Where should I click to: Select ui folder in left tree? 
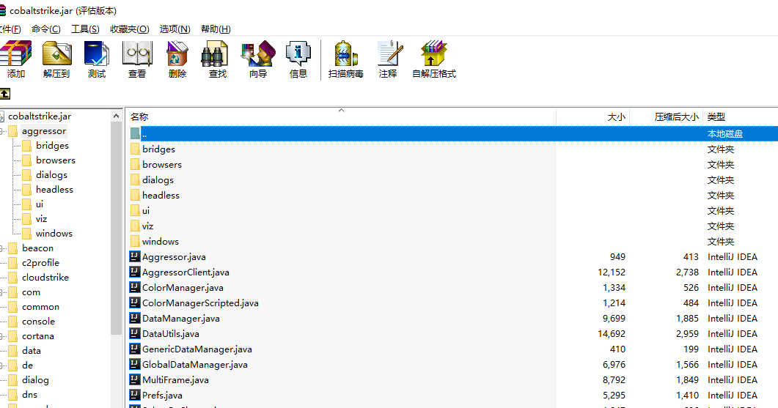[40, 204]
